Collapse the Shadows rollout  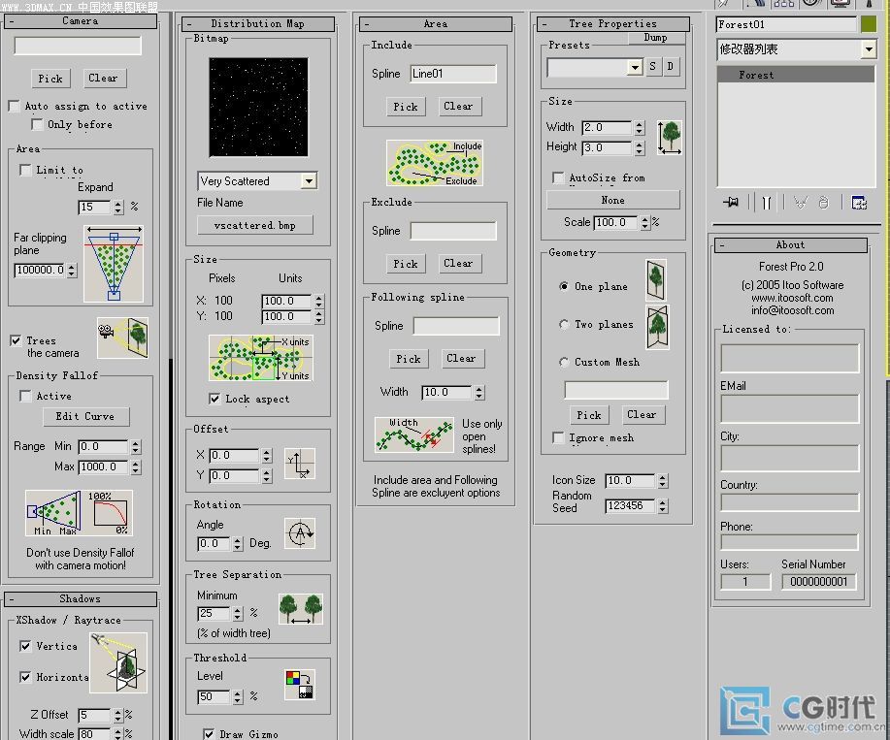click(80, 598)
